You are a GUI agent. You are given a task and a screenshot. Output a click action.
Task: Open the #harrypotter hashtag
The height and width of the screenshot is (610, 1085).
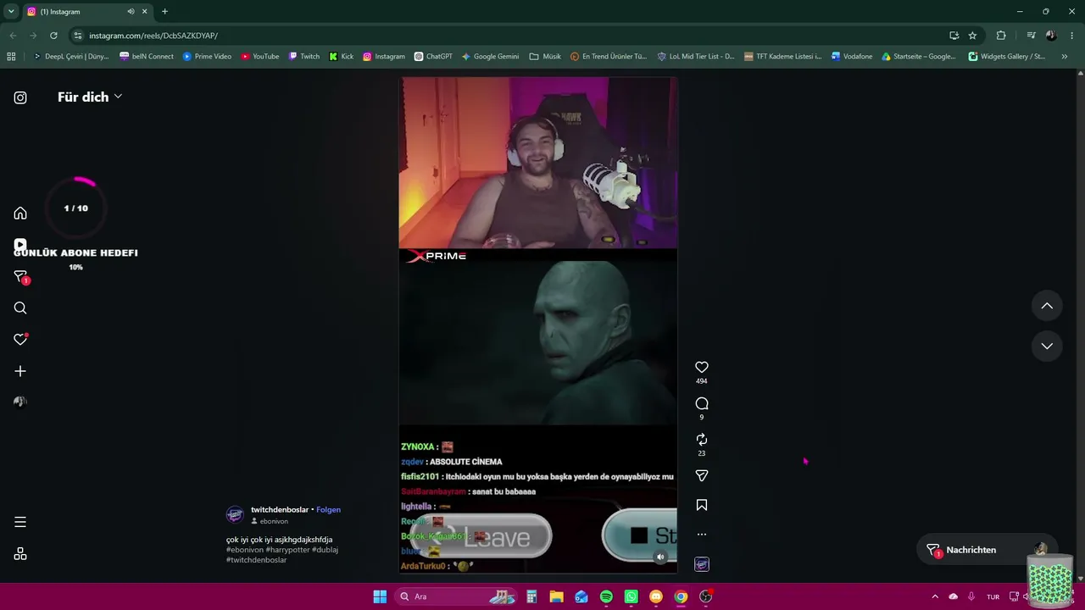tap(287, 550)
